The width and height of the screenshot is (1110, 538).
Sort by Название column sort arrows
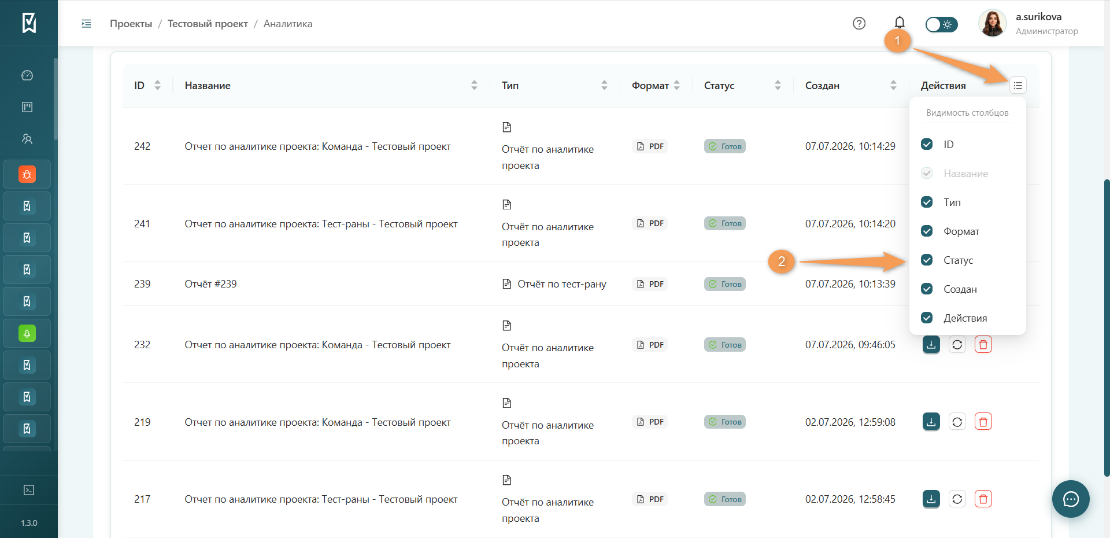point(474,86)
